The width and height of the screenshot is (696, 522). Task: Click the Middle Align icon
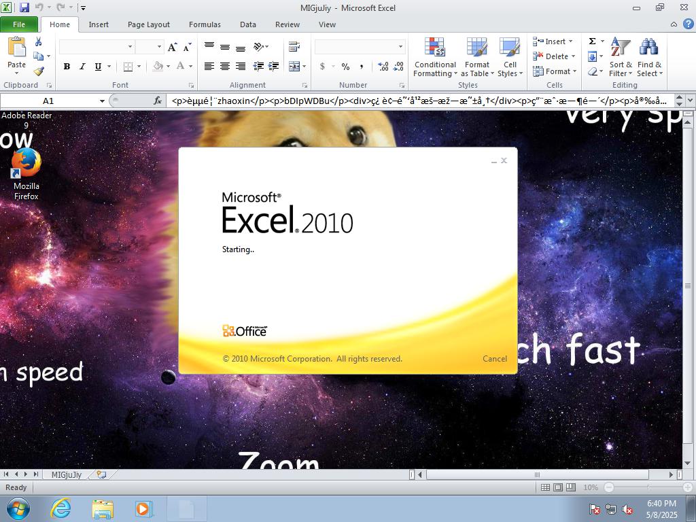pos(225,47)
